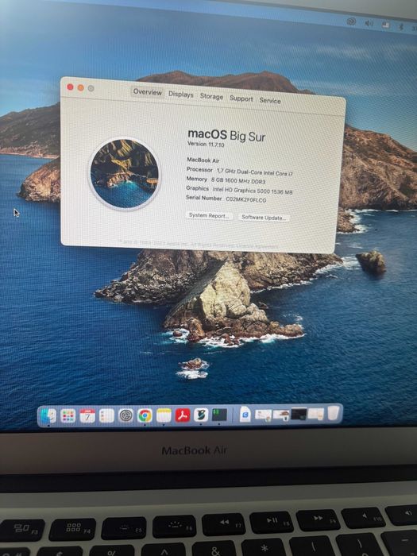
Task: Open Launchpad from the Dock
Action: pyautogui.click(x=68, y=415)
